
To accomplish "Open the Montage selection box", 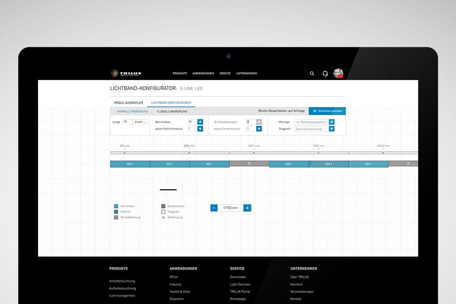I will point(312,122).
